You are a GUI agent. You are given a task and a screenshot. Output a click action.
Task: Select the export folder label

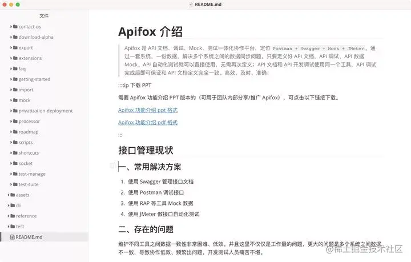(26, 48)
